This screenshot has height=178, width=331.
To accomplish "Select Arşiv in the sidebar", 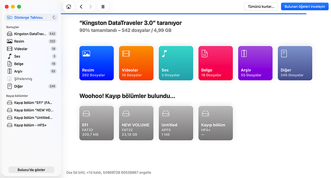I will point(31,71).
